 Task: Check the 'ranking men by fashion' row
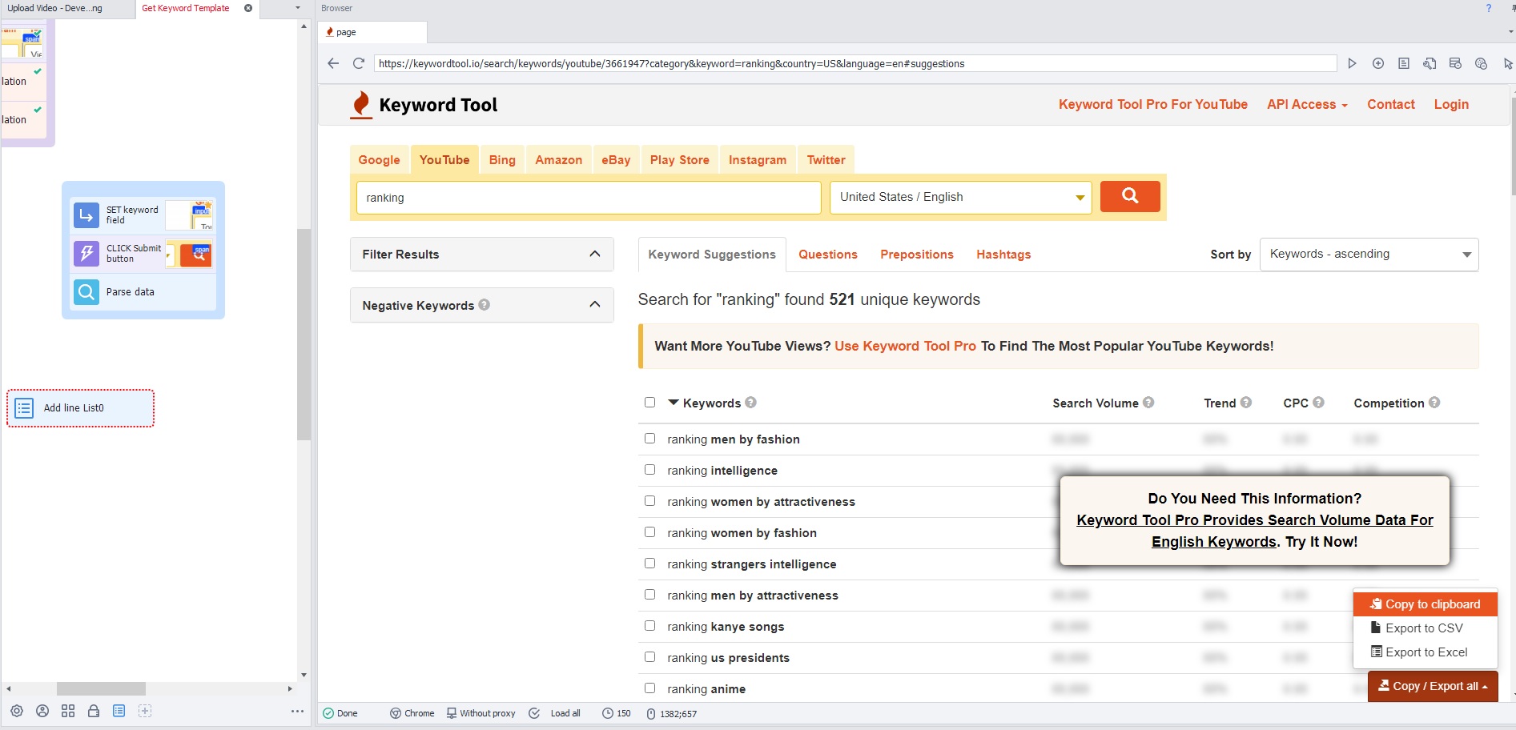(x=649, y=439)
